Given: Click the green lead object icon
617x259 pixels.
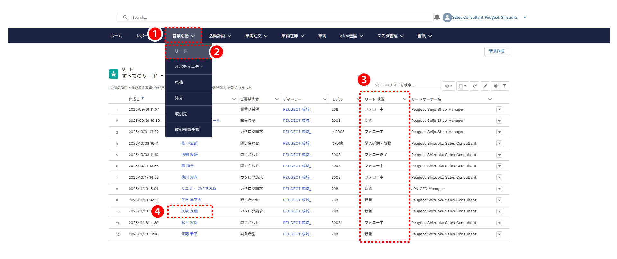Looking at the screenshot, I should pyautogui.click(x=113, y=74).
